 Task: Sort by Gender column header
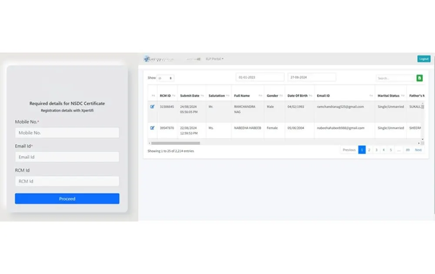(274, 95)
